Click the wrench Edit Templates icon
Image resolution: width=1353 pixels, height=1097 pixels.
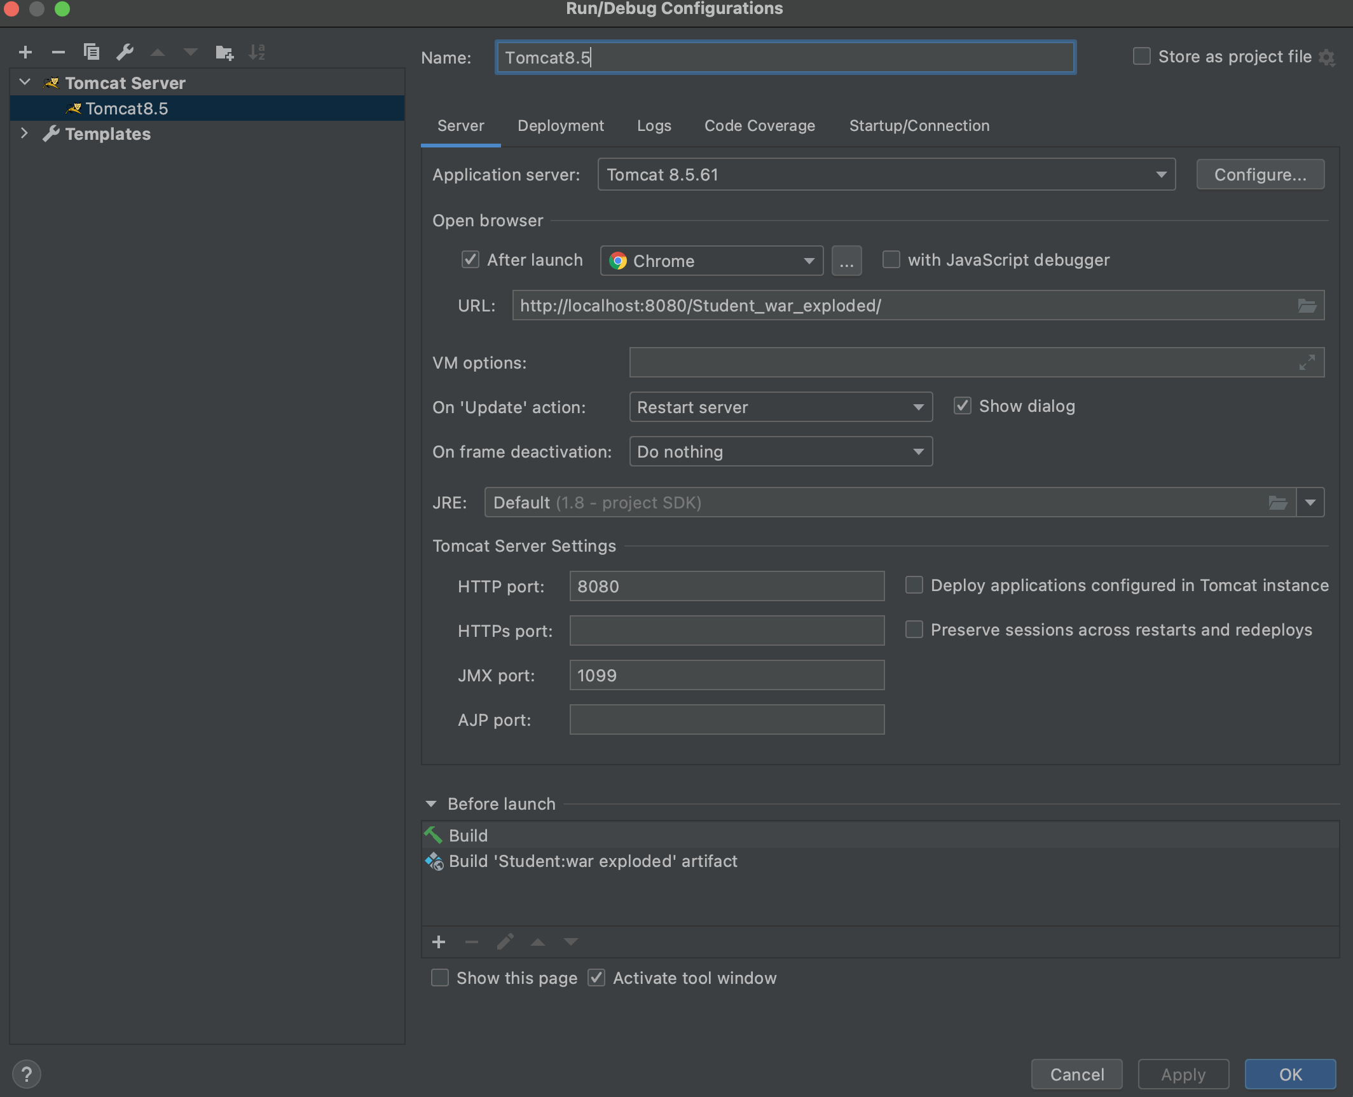point(125,52)
